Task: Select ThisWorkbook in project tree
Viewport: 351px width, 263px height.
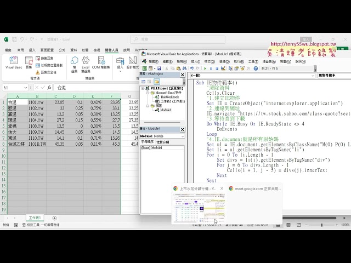Action: pyautogui.click(x=169, y=97)
